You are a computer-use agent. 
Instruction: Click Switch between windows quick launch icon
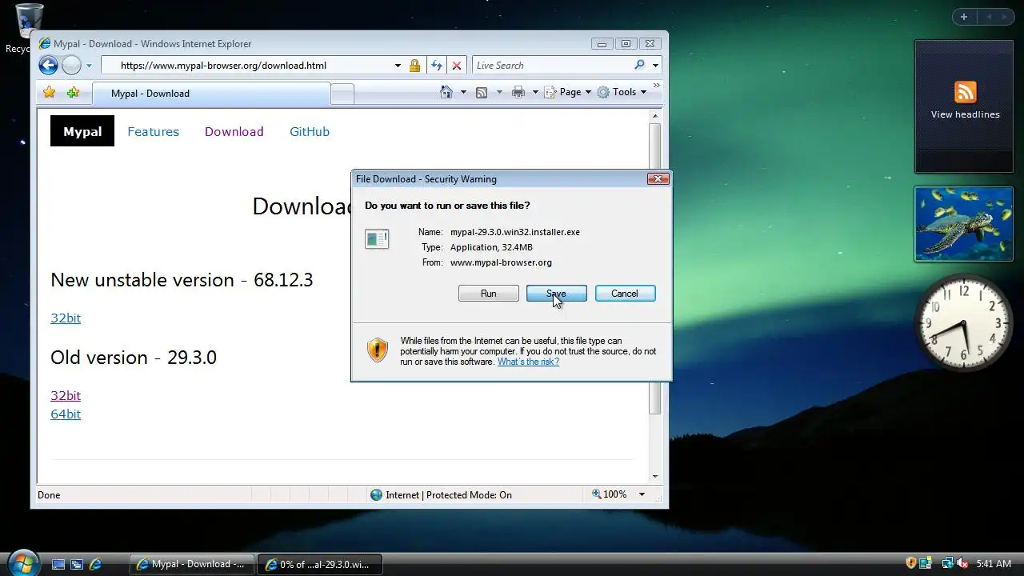[77, 564]
